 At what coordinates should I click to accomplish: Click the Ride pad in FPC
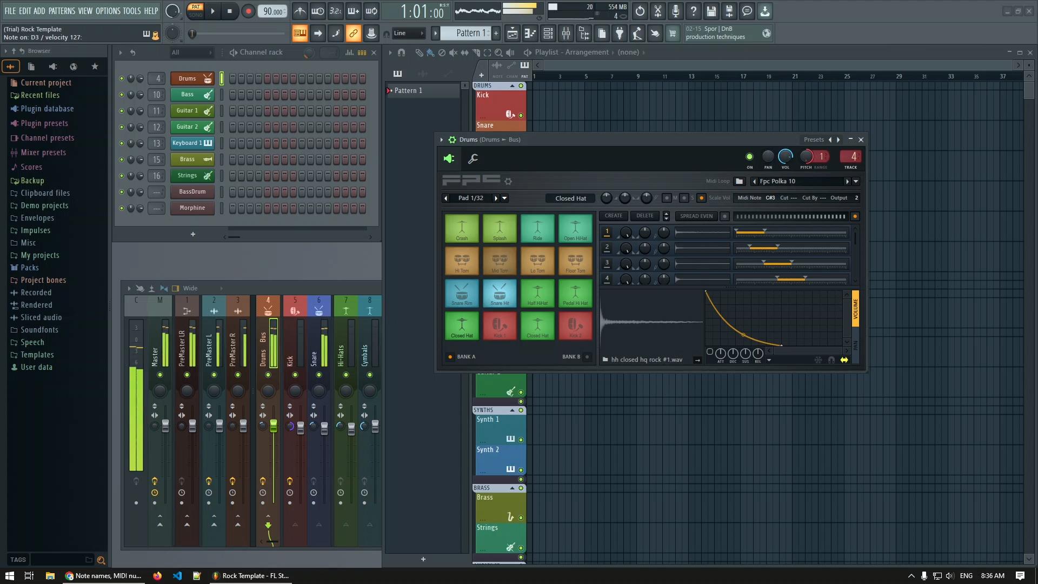point(537,228)
